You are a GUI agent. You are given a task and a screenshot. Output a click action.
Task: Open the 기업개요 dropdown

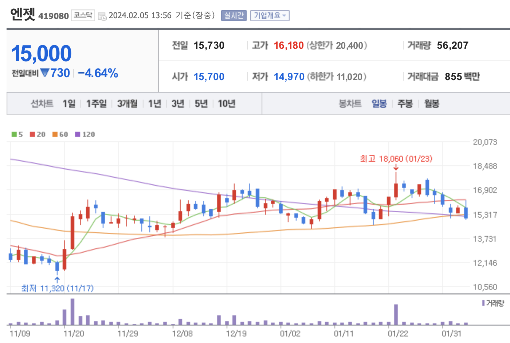270,16
